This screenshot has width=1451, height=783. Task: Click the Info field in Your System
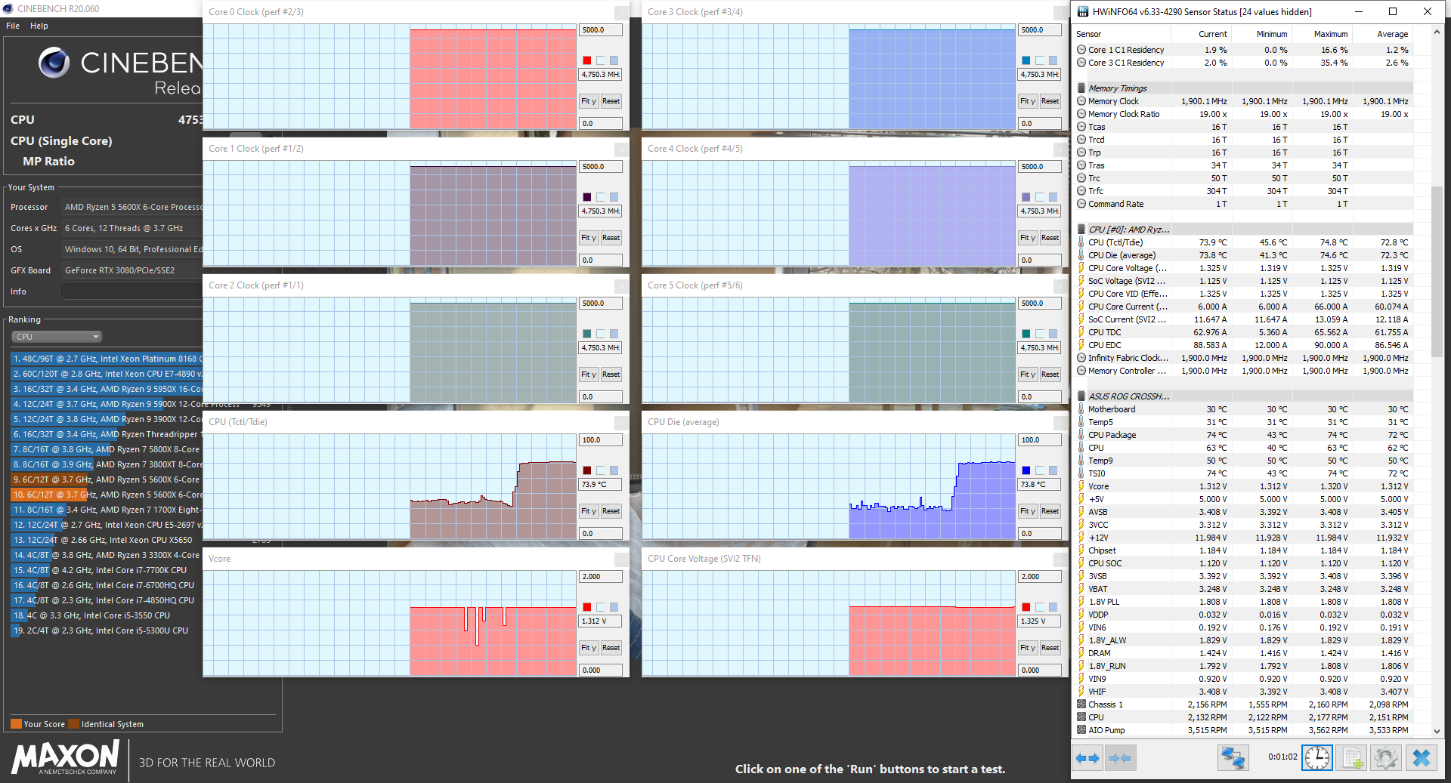pos(132,291)
